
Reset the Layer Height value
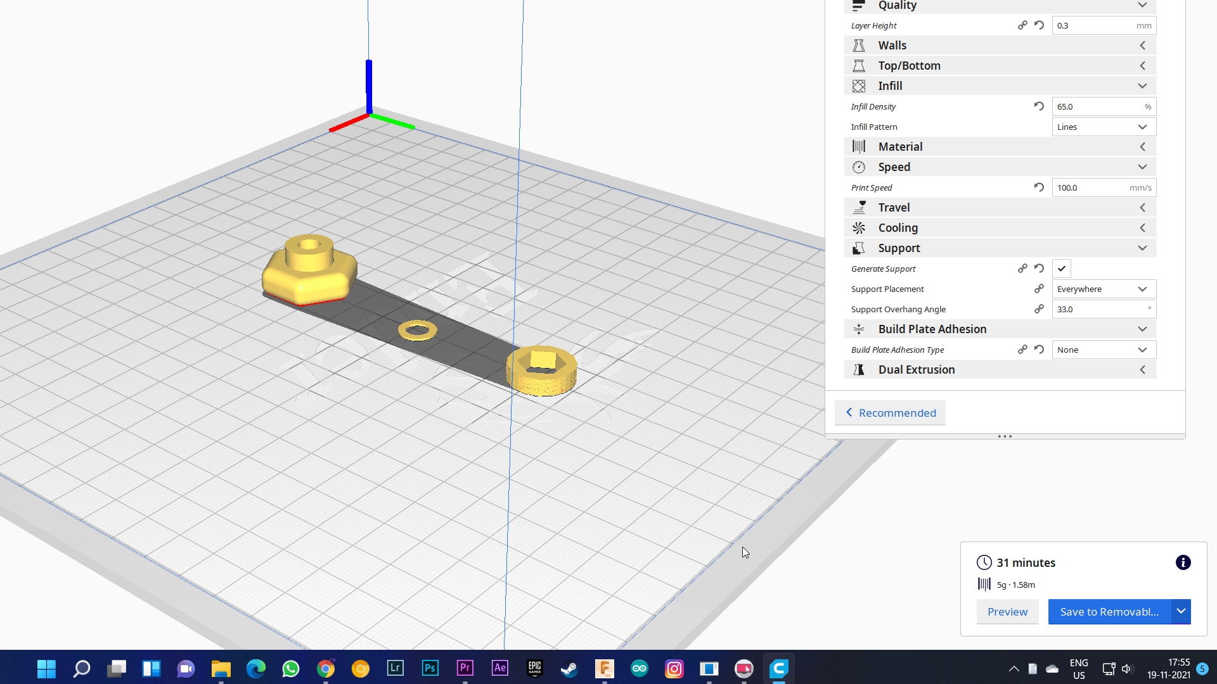point(1039,25)
